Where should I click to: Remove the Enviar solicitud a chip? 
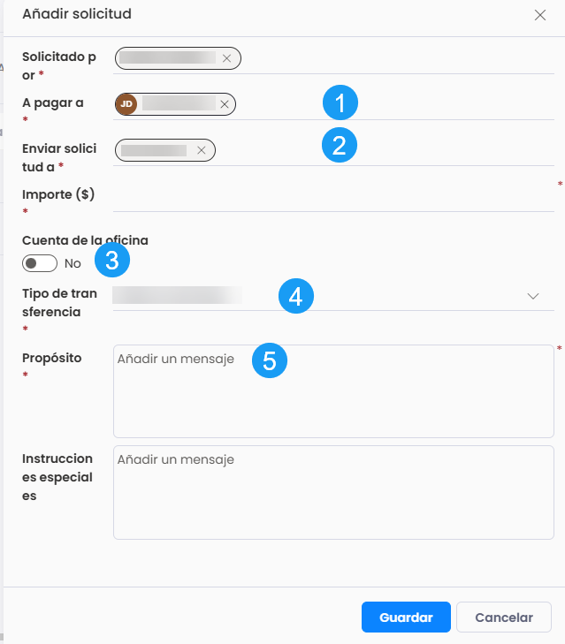[201, 150]
